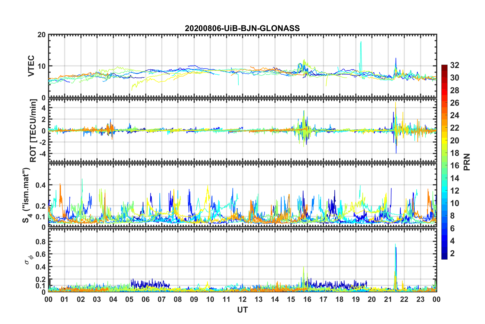Select colorbar tick label 24

pyautogui.click(x=455, y=115)
